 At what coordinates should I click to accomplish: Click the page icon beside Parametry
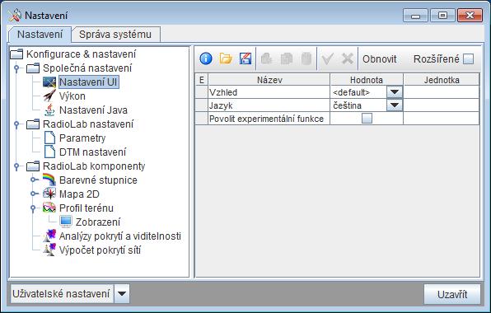[x=49, y=138]
